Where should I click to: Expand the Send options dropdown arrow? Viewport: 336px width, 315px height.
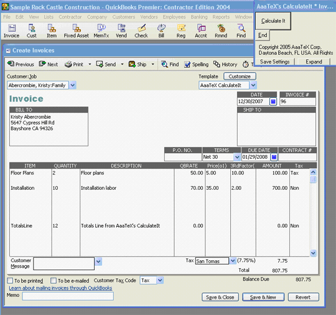(122, 64)
